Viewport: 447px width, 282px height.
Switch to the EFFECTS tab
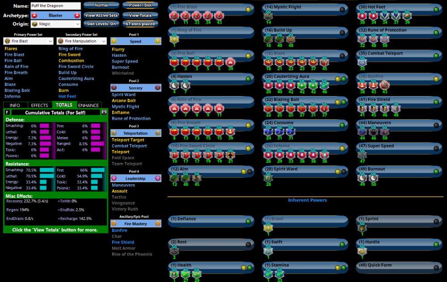[x=39, y=105]
